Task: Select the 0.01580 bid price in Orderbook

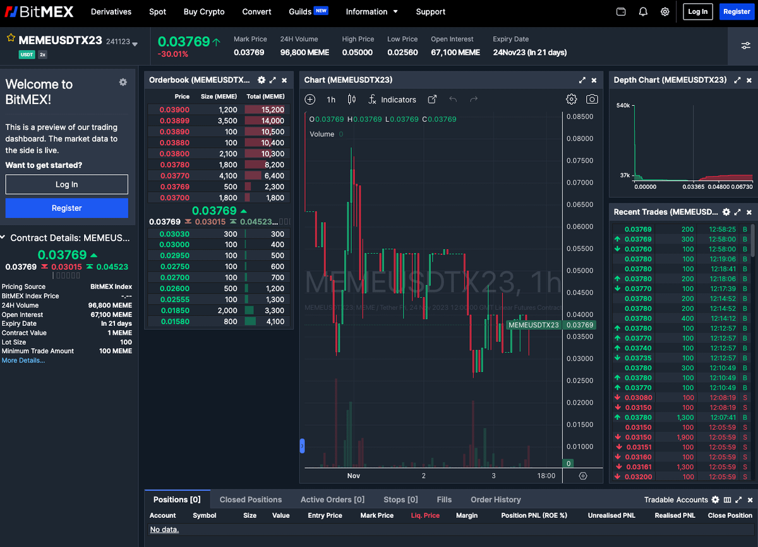Action: coord(174,322)
